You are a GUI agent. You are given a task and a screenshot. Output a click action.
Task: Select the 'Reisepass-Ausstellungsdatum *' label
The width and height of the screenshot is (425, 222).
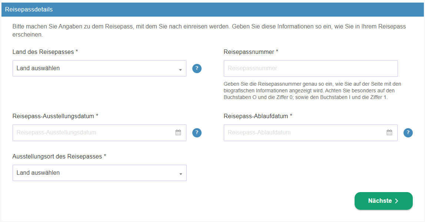[x=55, y=116]
